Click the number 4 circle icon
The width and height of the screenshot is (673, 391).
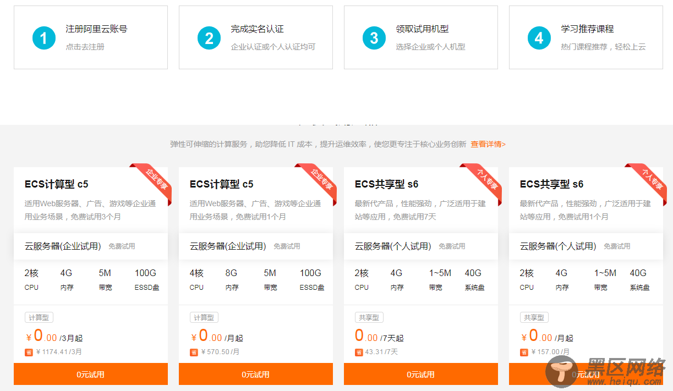[x=539, y=38]
